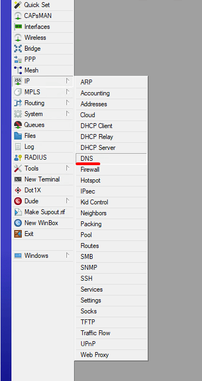Open Routes in IP submenu
The height and width of the screenshot is (381, 202).
coord(112,246)
